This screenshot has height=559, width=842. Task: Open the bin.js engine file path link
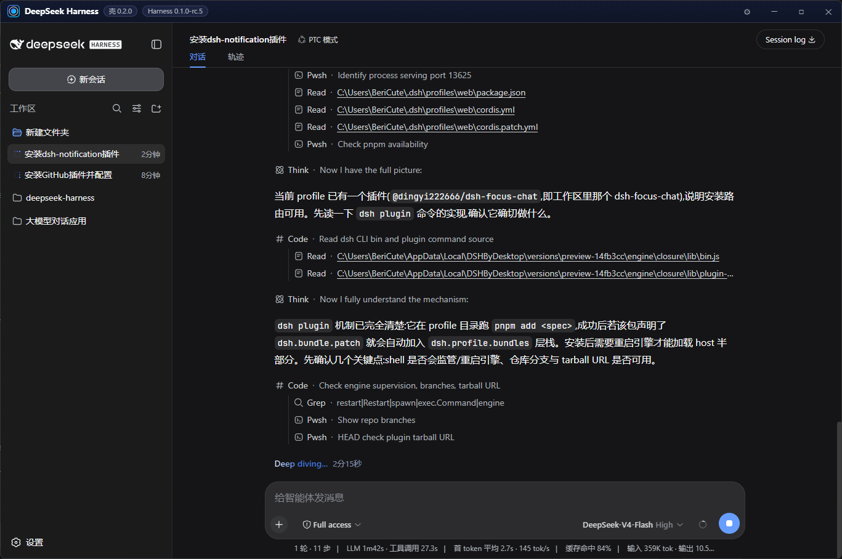528,256
